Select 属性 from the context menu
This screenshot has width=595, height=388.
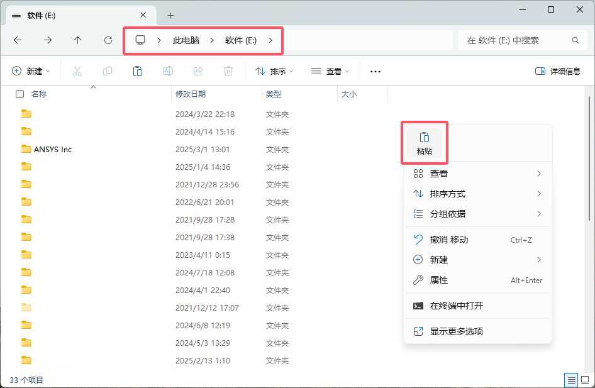coord(439,280)
